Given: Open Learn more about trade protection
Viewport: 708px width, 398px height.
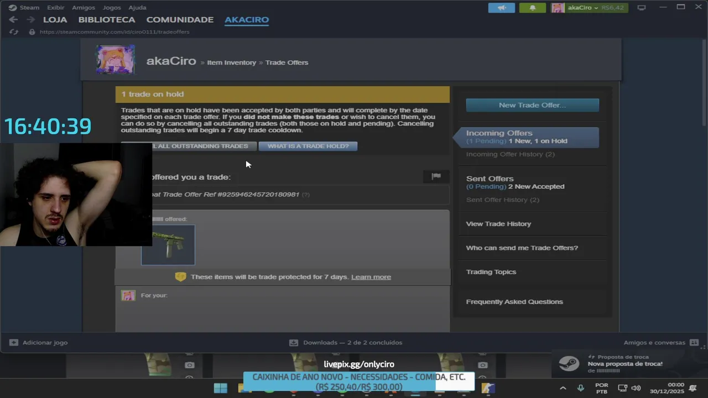Looking at the screenshot, I should [371, 277].
